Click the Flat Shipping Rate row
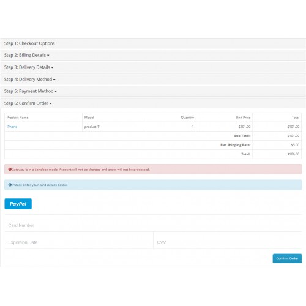306x306 pixels. (153, 145)
